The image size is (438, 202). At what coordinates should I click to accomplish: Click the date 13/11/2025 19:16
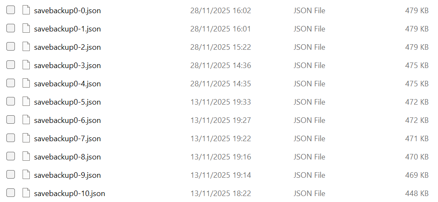pos(220,157)
